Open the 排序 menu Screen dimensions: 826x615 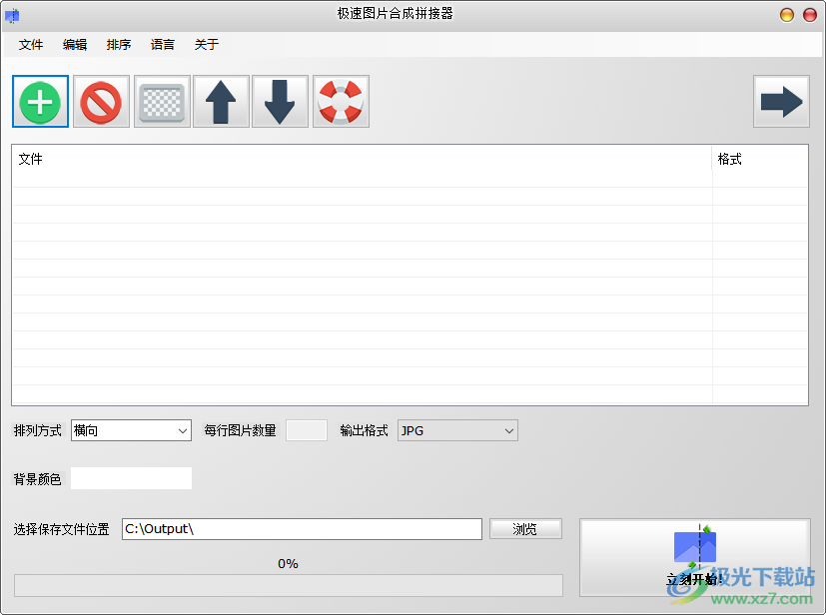point(119,45)
